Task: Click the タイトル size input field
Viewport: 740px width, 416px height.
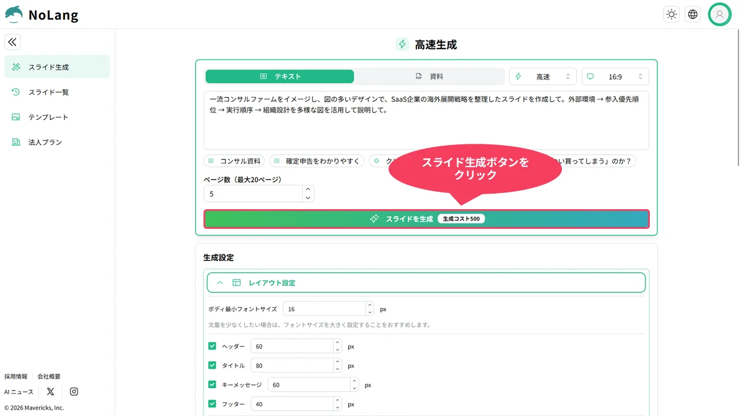Action: click(x=292, y=365)
